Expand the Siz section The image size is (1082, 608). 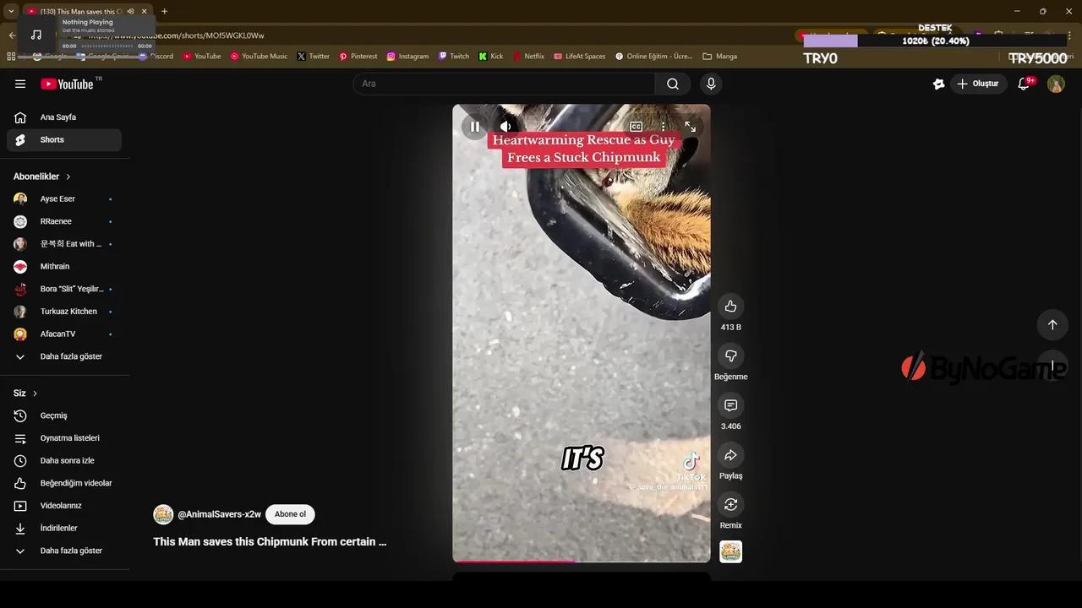[25, 394]
